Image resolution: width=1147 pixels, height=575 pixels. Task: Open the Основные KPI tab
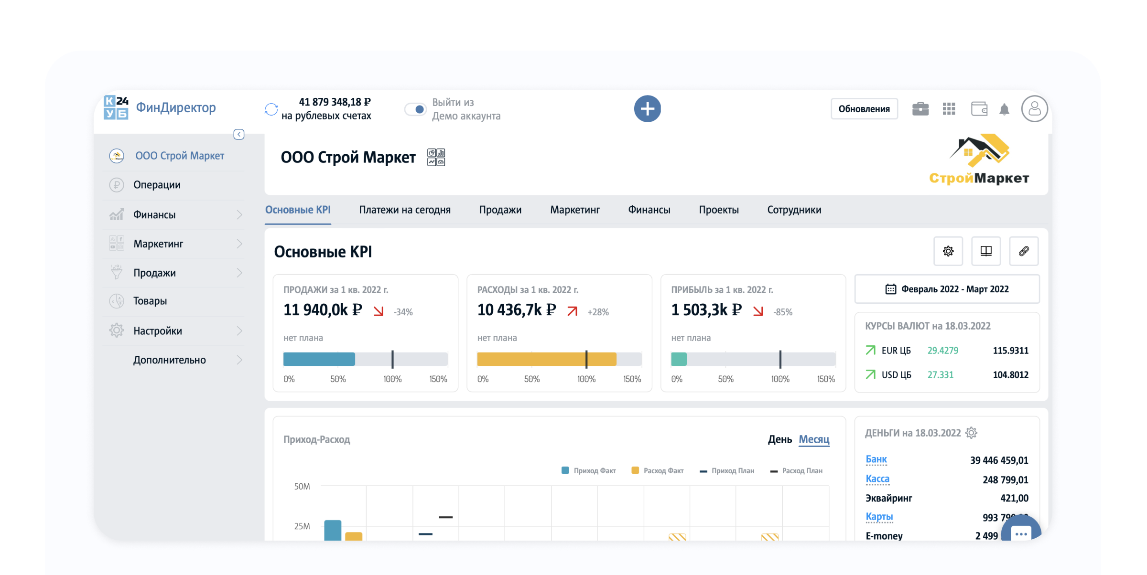tap(298, 210)
